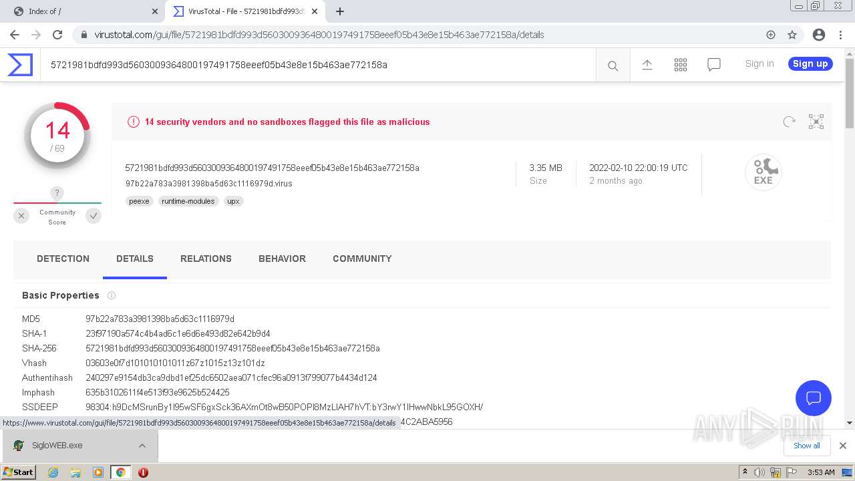Click the Authentihash value

[231, 377]
